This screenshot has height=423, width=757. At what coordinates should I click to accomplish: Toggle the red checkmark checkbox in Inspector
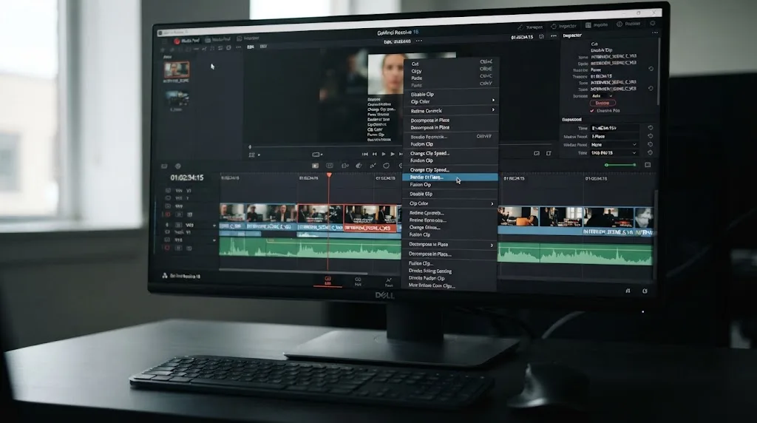(592, 111)
